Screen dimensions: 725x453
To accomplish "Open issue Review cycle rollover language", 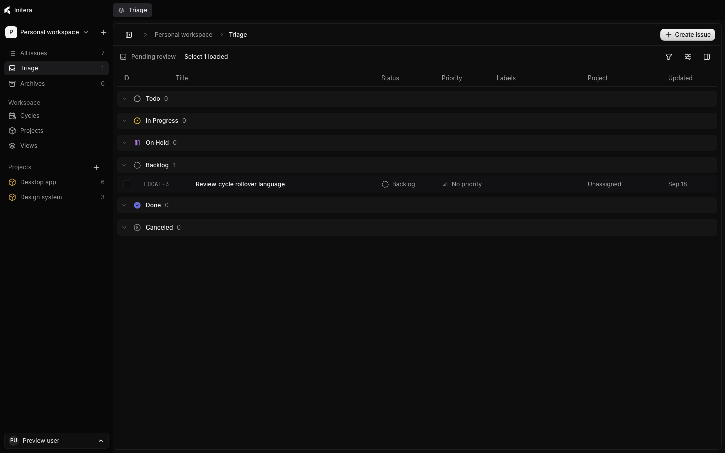I will [x=240, y=184].
